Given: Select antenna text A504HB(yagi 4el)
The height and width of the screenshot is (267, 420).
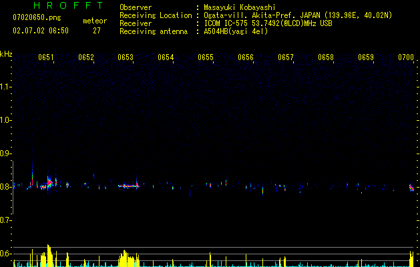Looking at the screenshot, I should click(236, 31).
